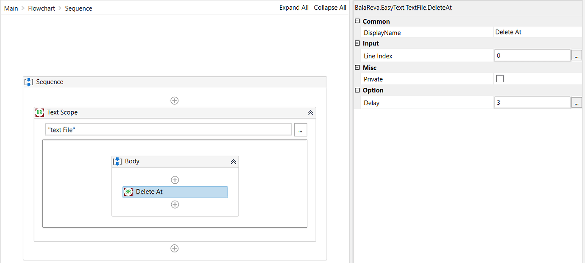Collapse the Input property group
This screenshot has height=263, width=585.
point(357,43)
